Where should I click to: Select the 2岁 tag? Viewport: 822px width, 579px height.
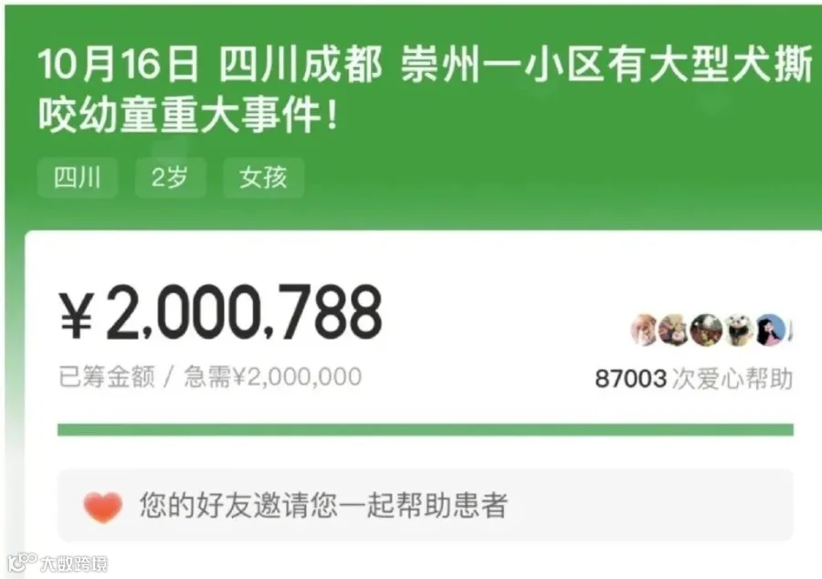pyautogui.click(x=170, y=178)
